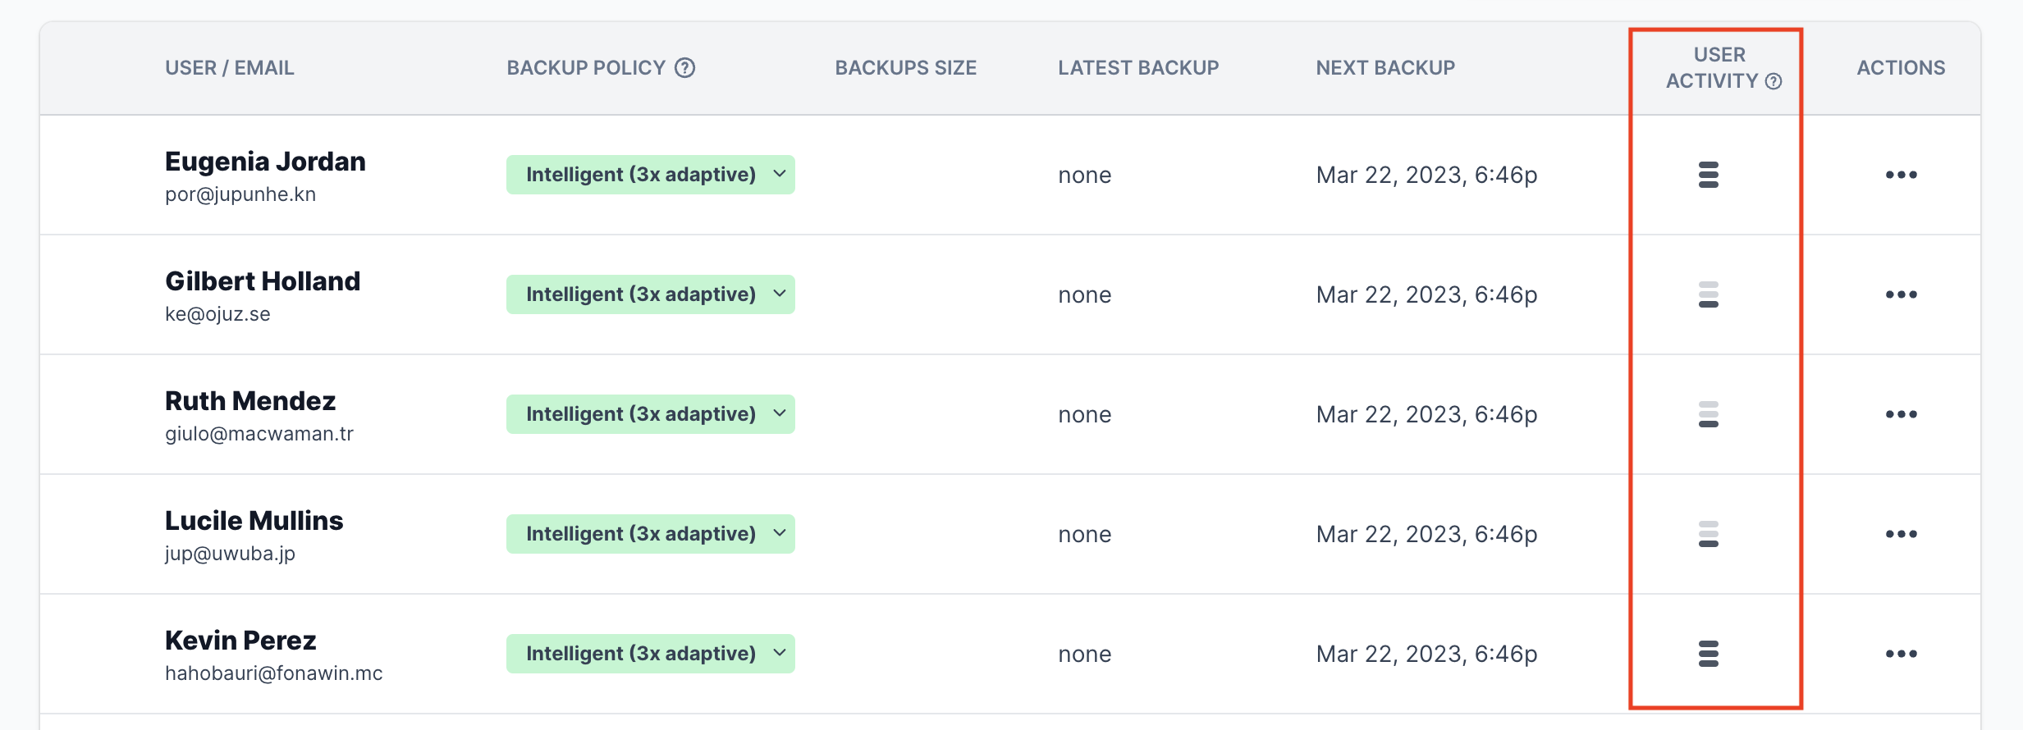
Task: Expand Ruth Mendez's backup policy dropdown
Action: [x=651, y=414]
